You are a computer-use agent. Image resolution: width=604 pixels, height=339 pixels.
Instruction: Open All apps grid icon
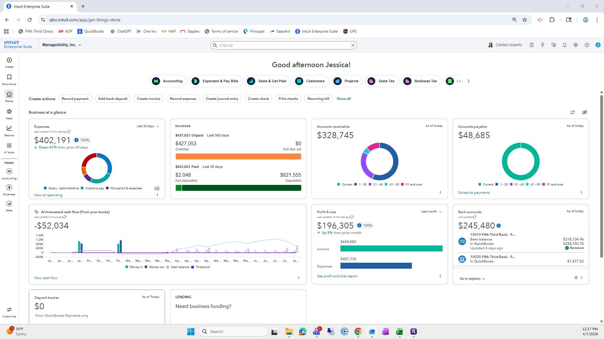[x=9, y=148]
